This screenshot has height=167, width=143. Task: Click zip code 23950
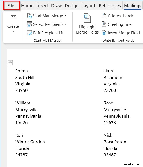pyautogui.click(x=21, y=90)
